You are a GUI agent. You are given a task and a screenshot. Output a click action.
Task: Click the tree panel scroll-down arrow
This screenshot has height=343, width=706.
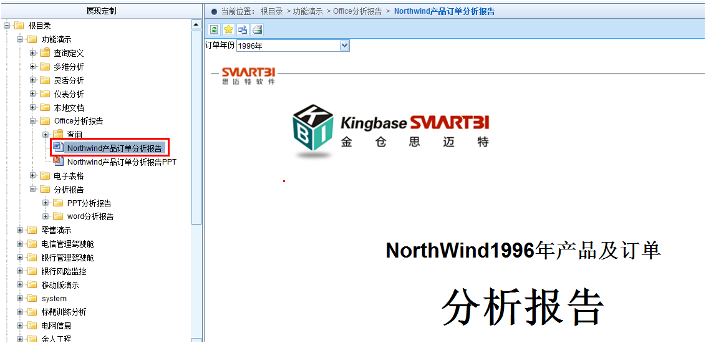coord(196,341)
